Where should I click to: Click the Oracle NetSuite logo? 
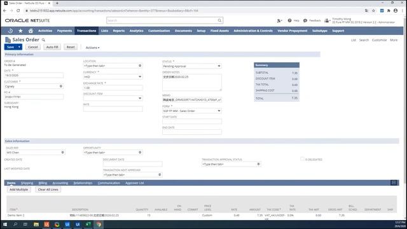pos(27,20)
